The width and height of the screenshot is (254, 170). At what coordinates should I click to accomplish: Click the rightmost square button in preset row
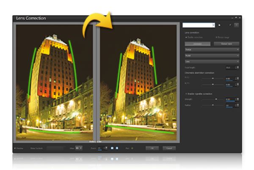tap(237, 25)
